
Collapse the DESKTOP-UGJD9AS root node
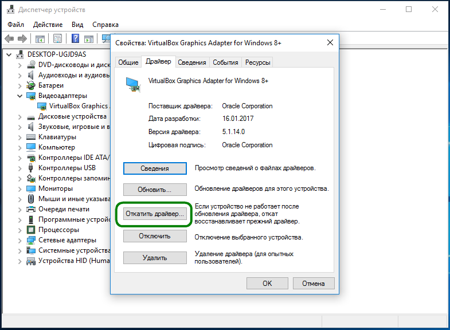9,54
